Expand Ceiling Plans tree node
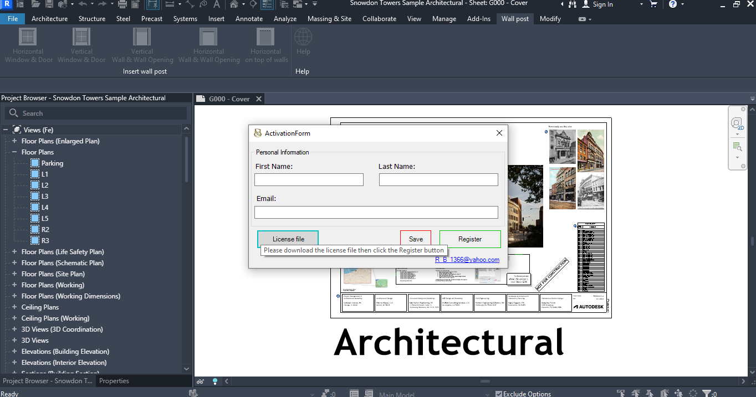Viewport: 756px width, 397px height. pos(14,307)
